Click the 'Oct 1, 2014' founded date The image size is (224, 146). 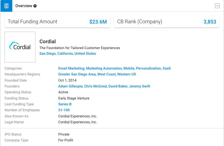click(x=67, y=80)
